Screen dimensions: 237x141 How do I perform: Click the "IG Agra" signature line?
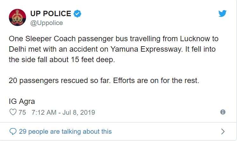click(22, 101)
